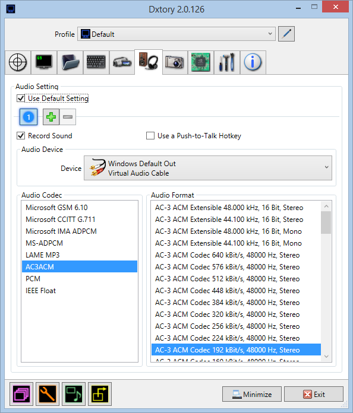Click Audio Format scrollbar up arrow
Screen dimensions: 353x413
pyautogui.click(x=326, y=206)
